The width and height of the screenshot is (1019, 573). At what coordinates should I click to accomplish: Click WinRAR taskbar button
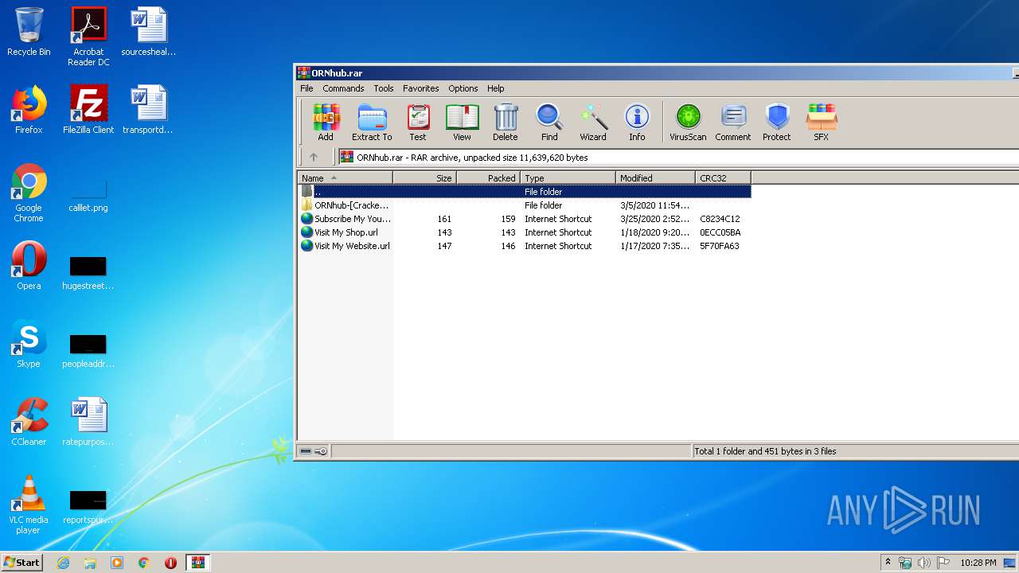click(198, 563)
